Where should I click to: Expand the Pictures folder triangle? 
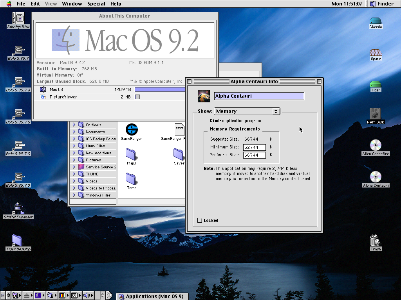[74, 160]
